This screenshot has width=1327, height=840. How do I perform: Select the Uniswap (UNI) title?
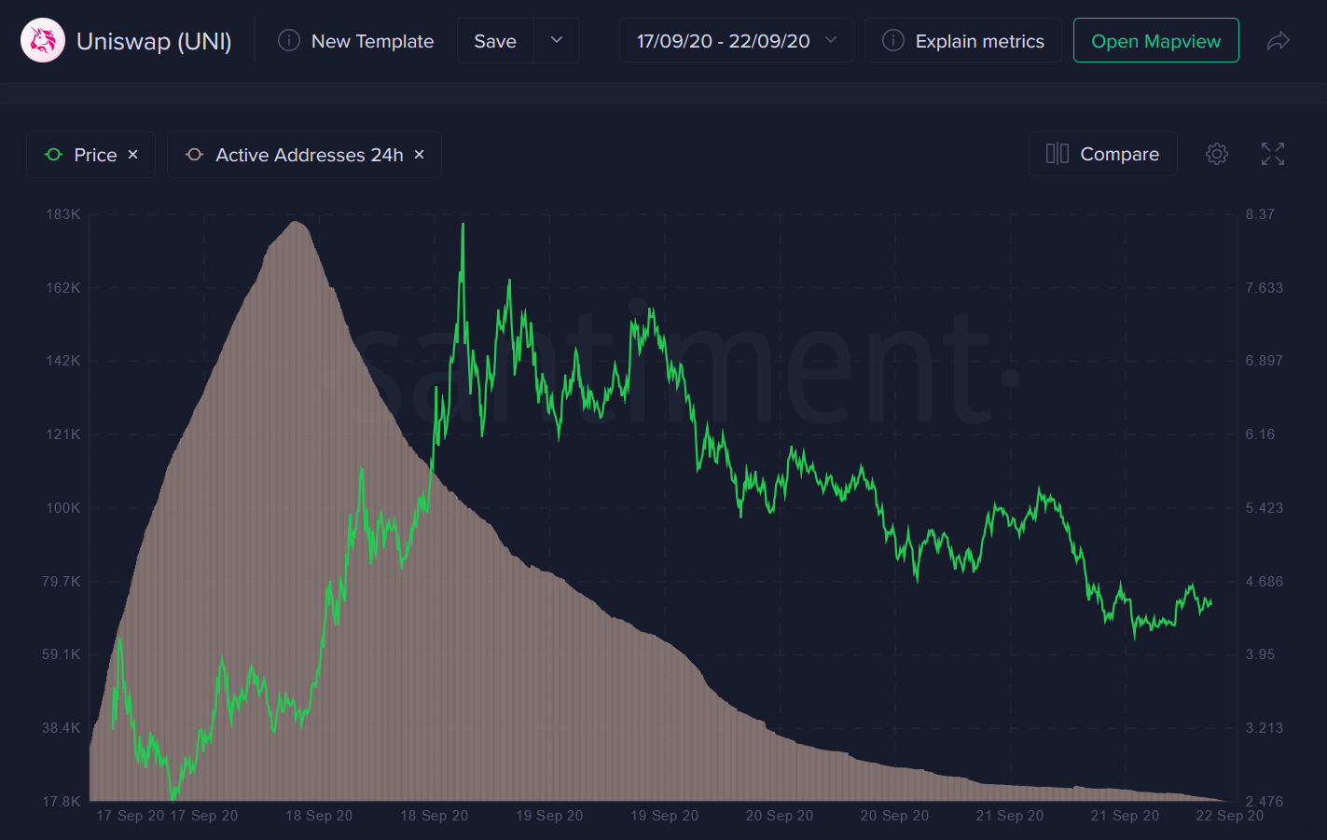154,41
